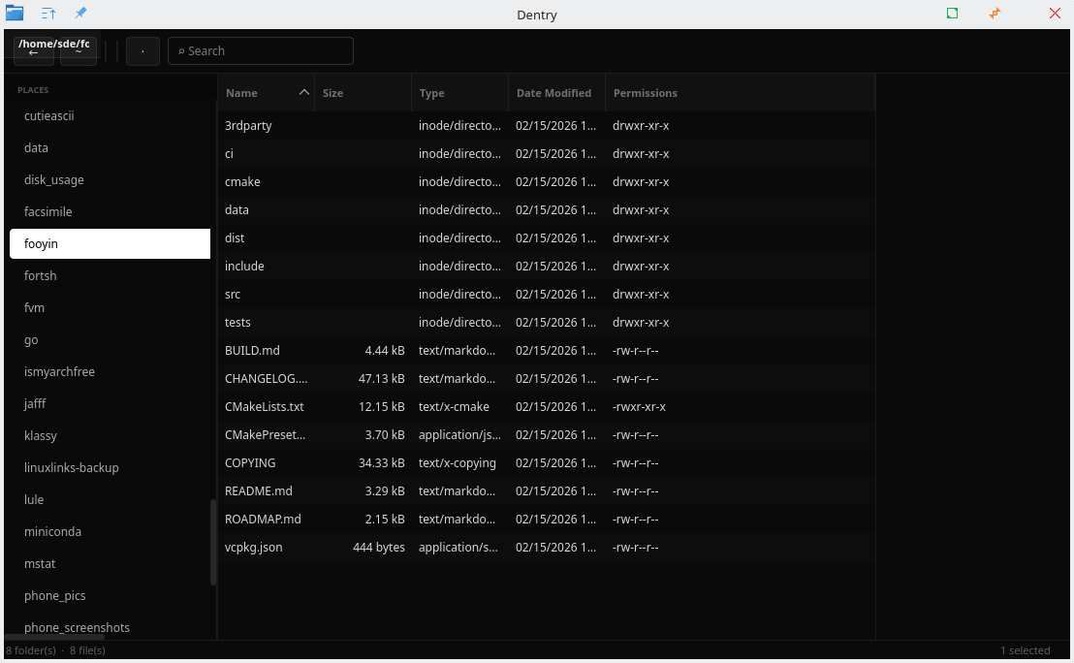1074x663 pixels.
Task: Sort files by Size column
Action: pyautogui.click(x=333, y=93)
